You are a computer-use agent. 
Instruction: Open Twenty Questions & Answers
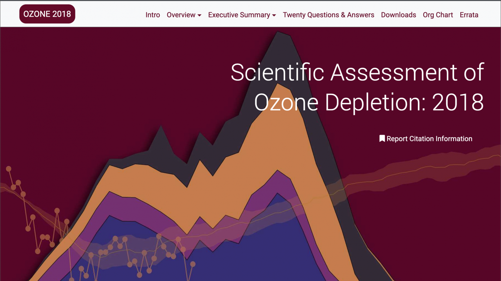coord(329,15)
